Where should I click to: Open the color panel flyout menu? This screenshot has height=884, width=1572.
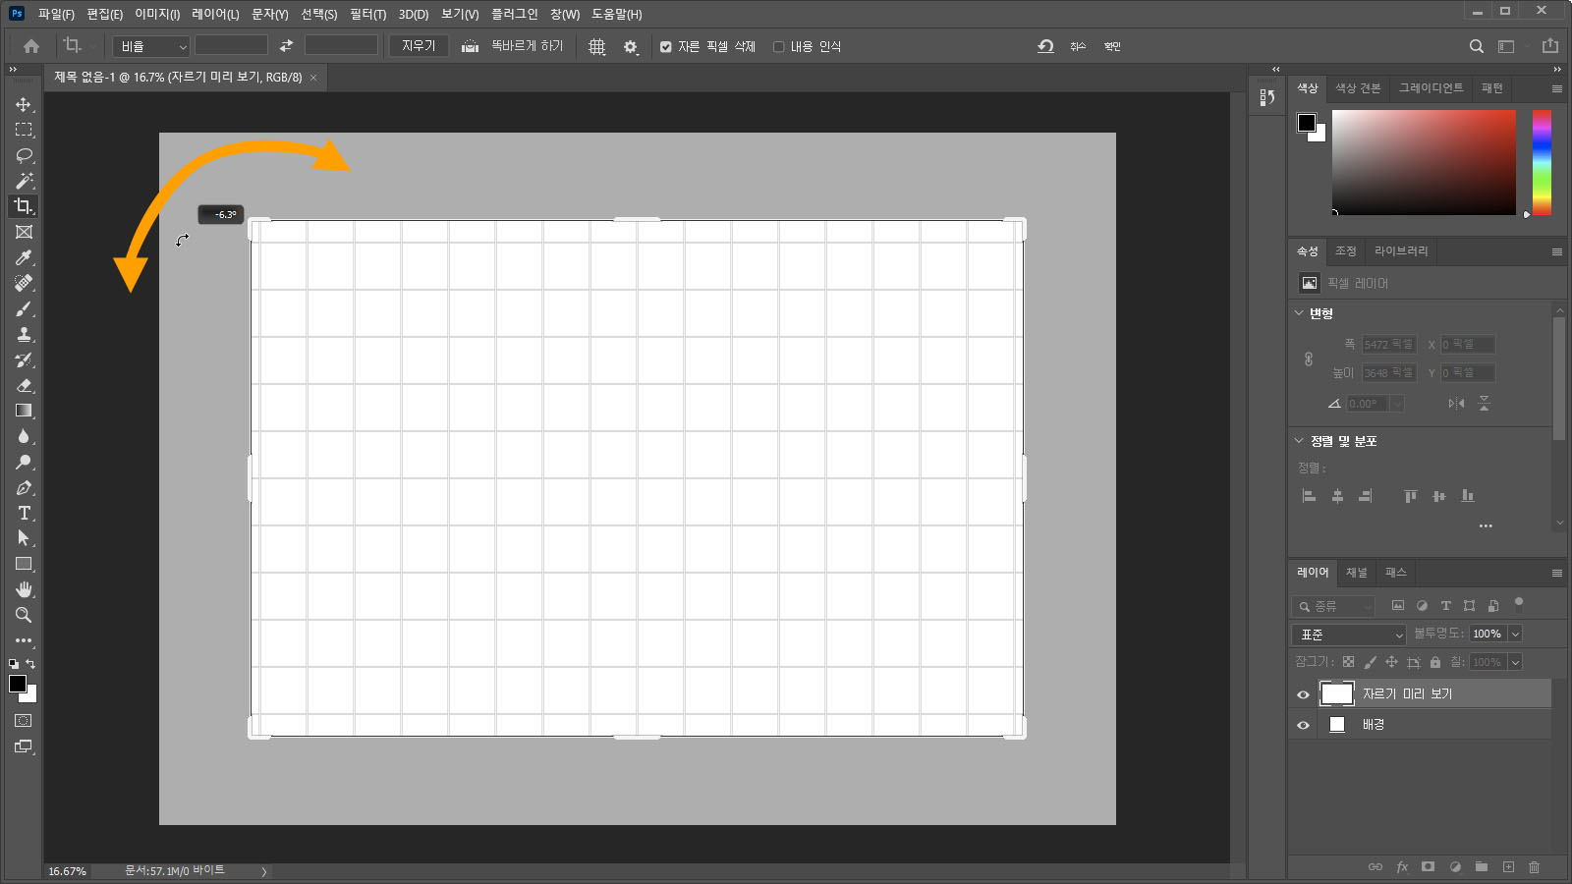(x=1557, y=88)
